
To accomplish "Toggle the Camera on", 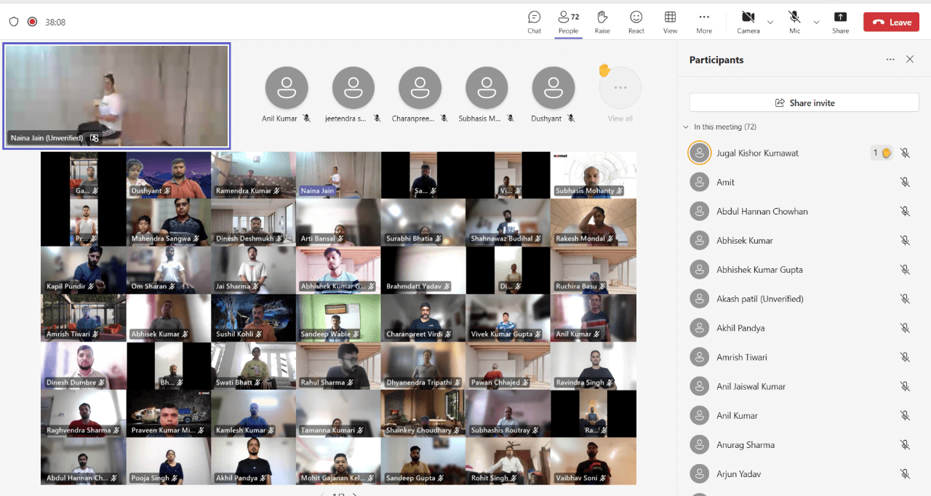I will click(748, 22).
